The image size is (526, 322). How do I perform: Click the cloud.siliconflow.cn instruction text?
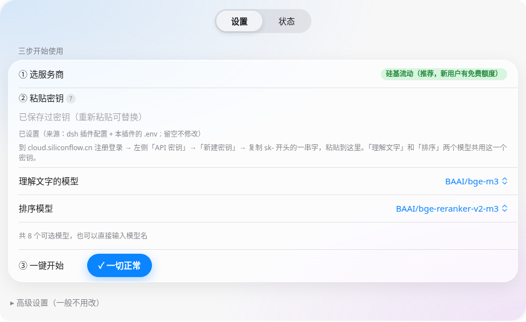point(262,152)
